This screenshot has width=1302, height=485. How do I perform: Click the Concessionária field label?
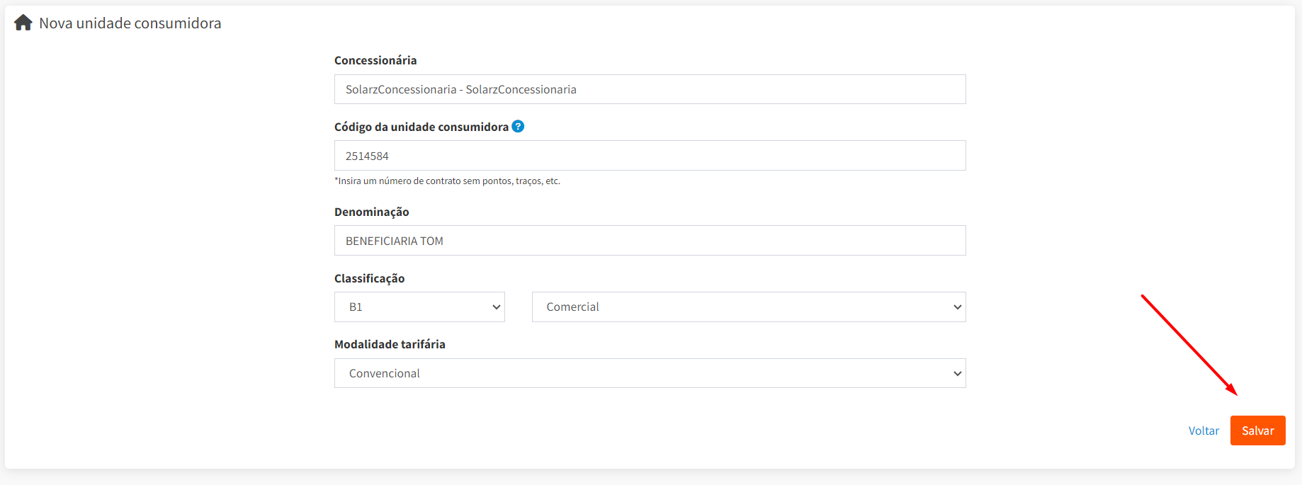tap(375, 60)
